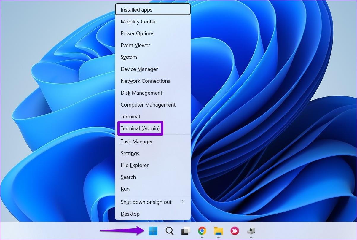Launch Google Chrome from the taskbar
This screenshot has height=240, width=357.
coord(202,231)
